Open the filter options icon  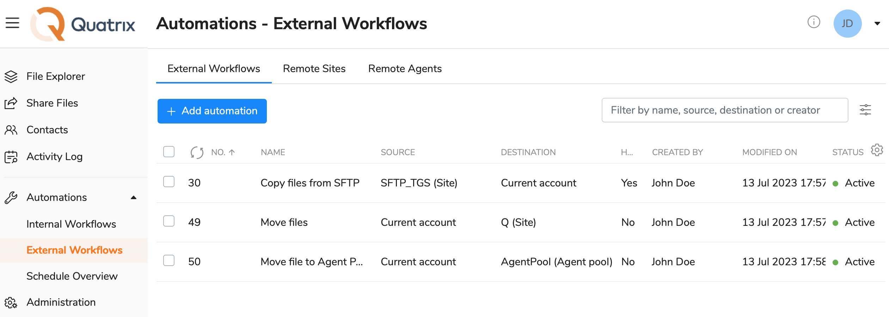(865, 110)
